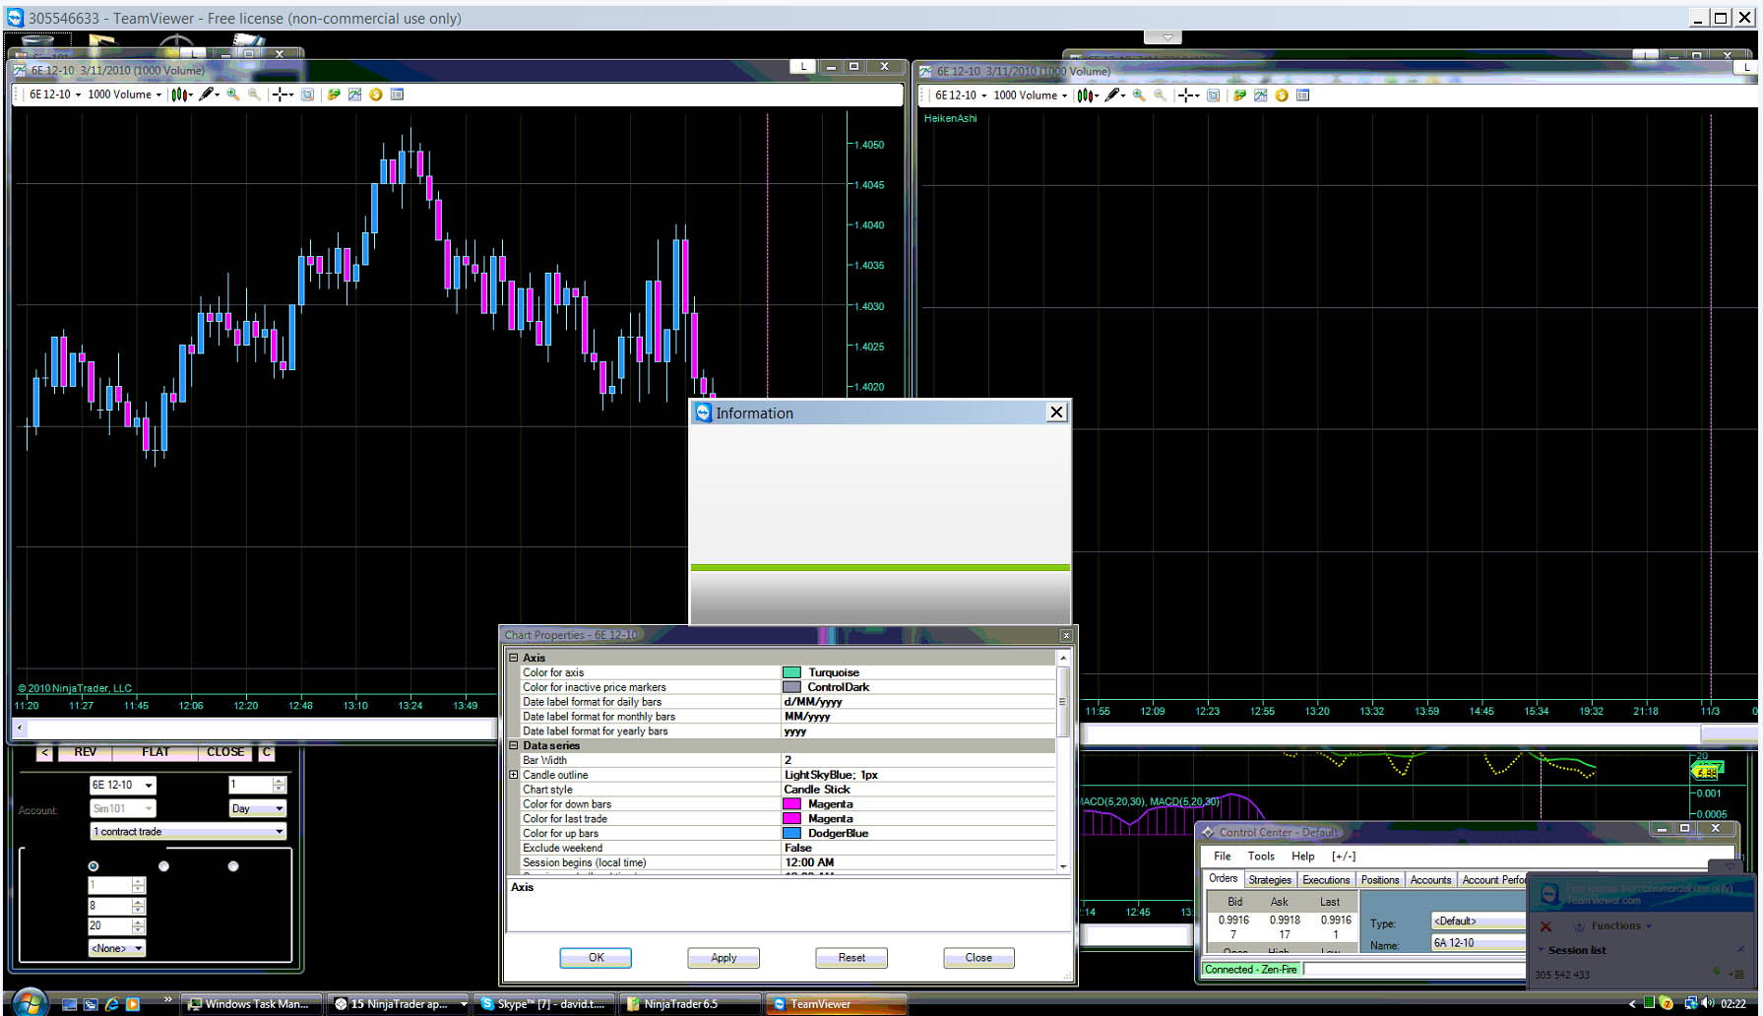Open File menu in Control Center
Image resolution: width=1763 pixels, height=1016 pixels.
click(1223, 857)
